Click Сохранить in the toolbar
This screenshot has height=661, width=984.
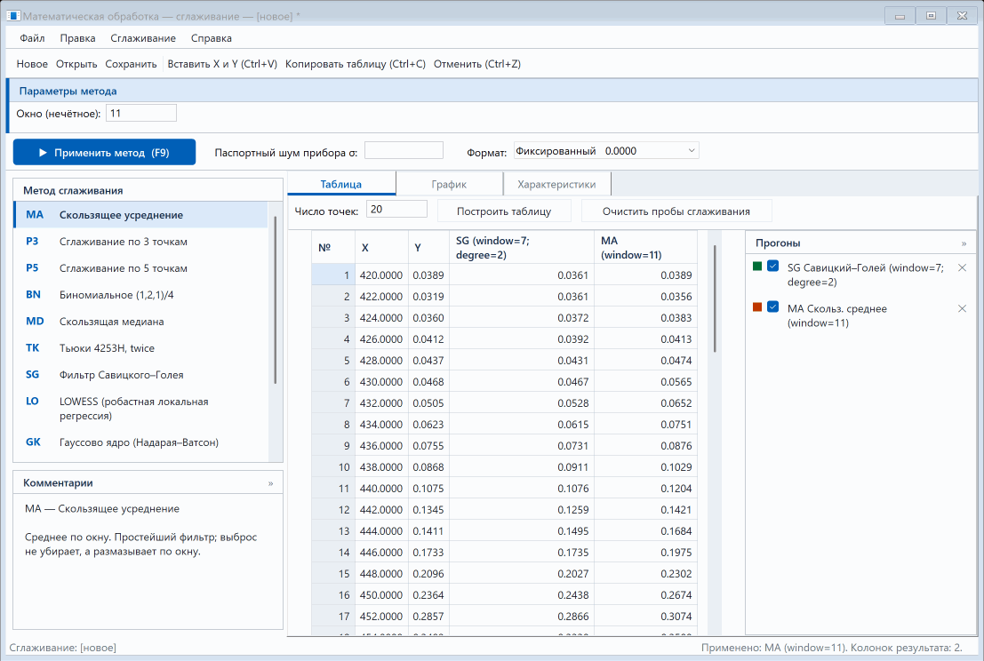pyautogui.click(x=132, y=64)
